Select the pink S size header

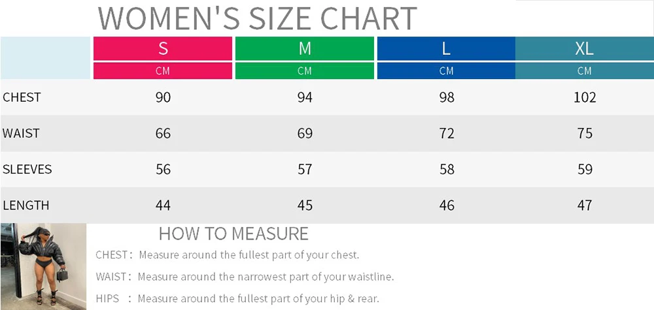coord(163,49)
